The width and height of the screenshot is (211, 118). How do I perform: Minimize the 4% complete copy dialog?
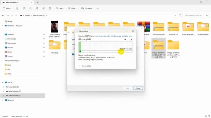[120, 31]
